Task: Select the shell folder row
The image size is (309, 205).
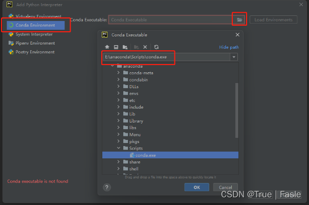Action: point(170,169)
